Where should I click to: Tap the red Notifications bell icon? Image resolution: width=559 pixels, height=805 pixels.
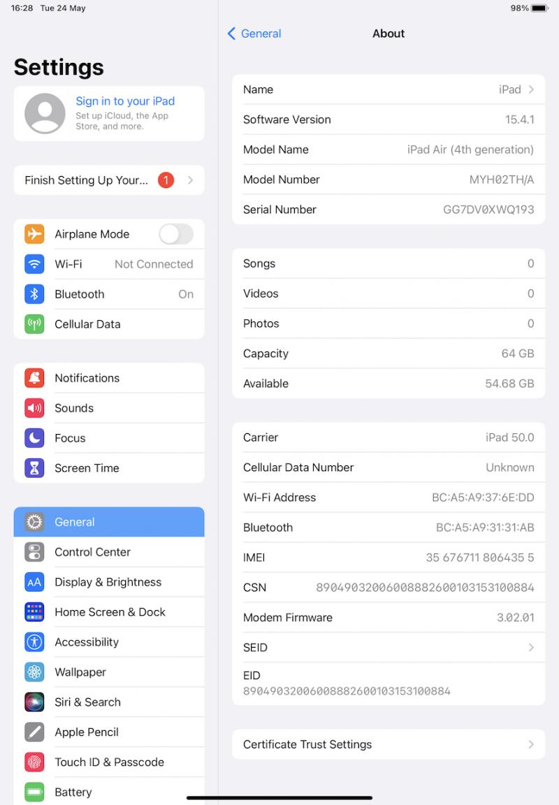[x=34, y=378]
